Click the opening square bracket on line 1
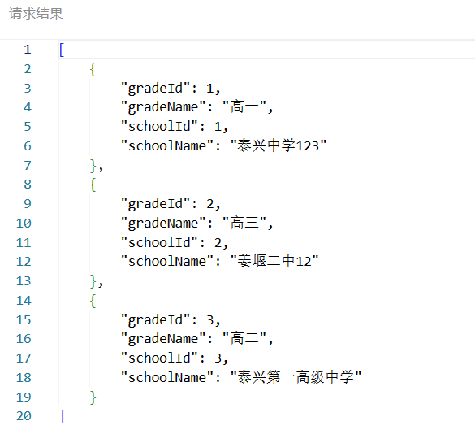Viewport: 475px width, 443px height. point(62,50)
